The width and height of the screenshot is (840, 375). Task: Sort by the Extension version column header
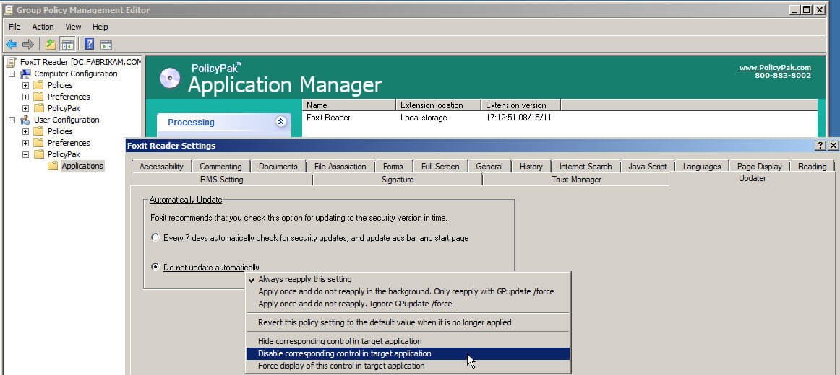(x=520, y=105)
